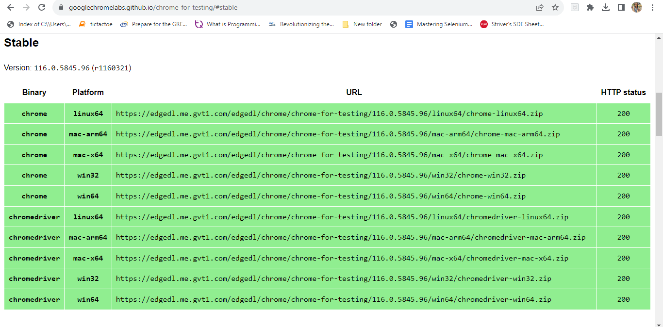Viewport: 663px width, 327px height.
Task: Click the Binary column header
Action: point(34,92)
